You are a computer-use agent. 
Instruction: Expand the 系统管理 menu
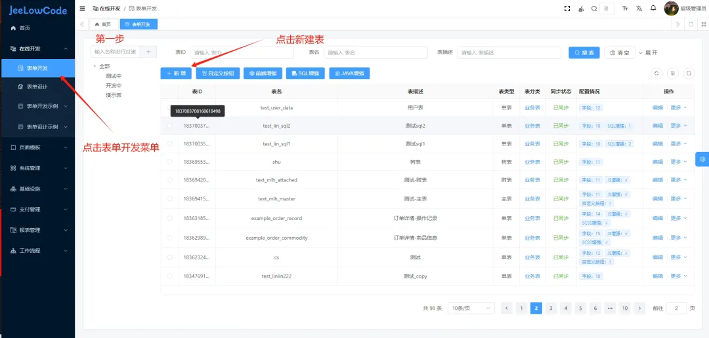pyautogui.click(x=37, y=168)
